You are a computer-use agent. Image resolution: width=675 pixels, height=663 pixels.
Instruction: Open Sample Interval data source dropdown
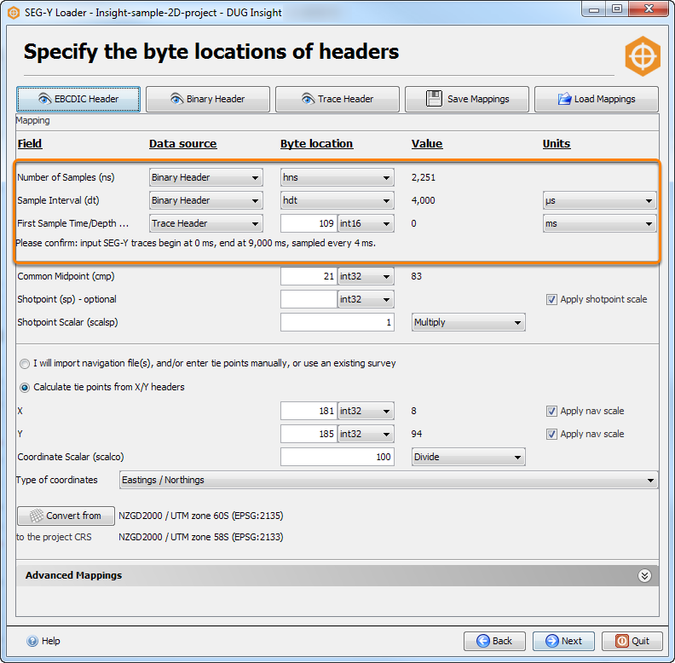tap(206, 200)
